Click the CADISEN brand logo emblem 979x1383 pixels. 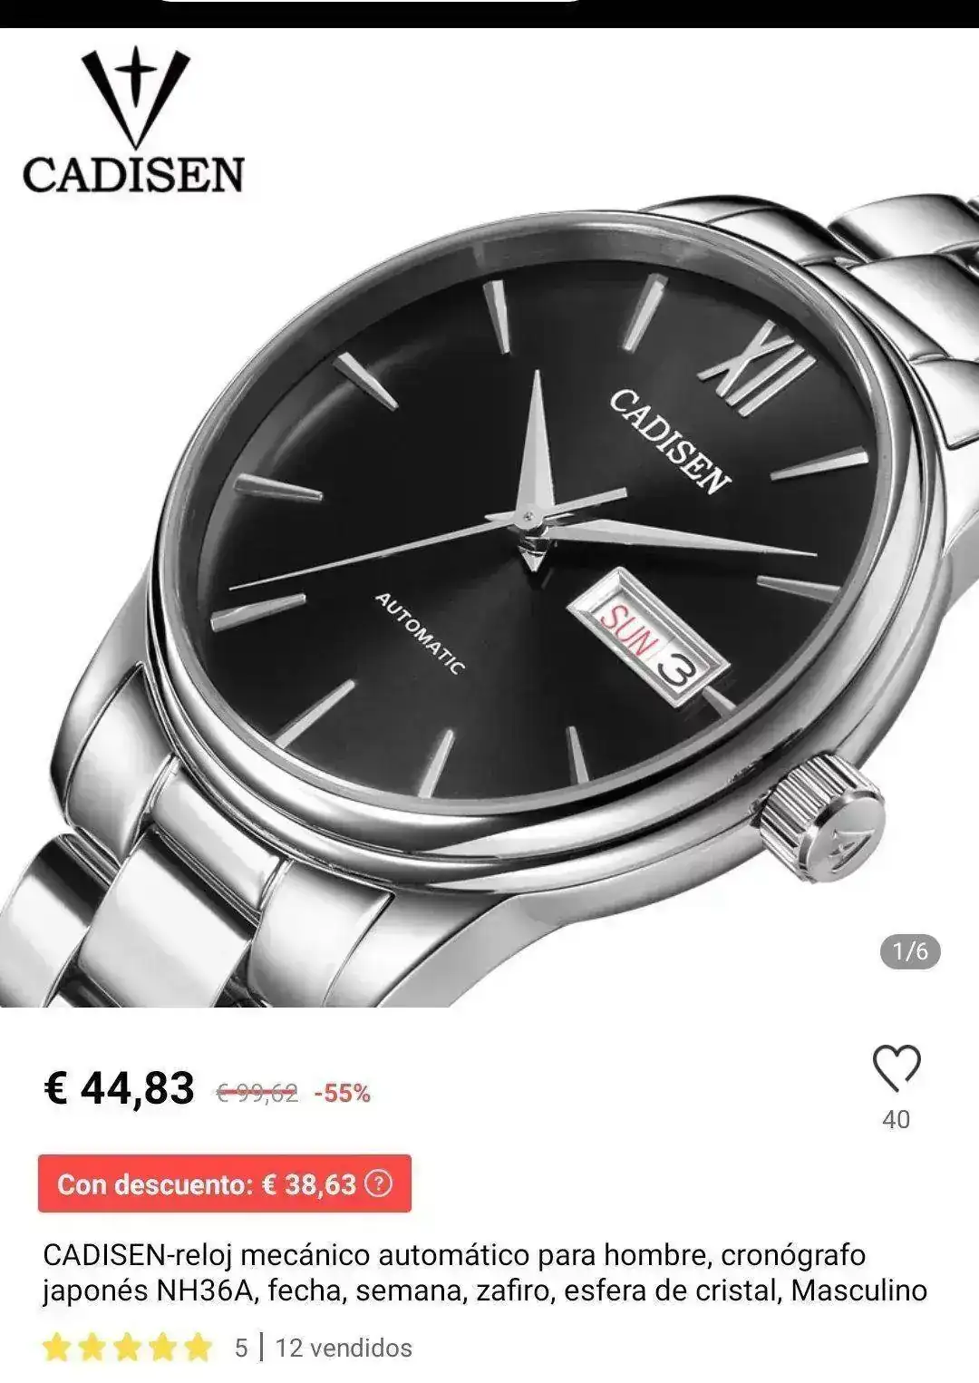click(135, 96)
